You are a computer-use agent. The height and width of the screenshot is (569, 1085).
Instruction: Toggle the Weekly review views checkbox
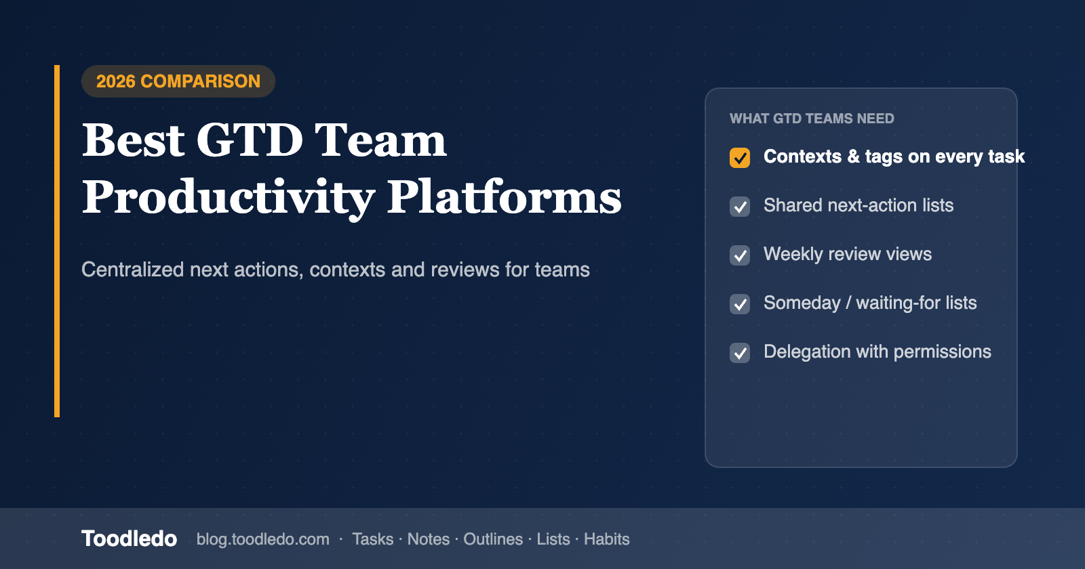(740, 255)
